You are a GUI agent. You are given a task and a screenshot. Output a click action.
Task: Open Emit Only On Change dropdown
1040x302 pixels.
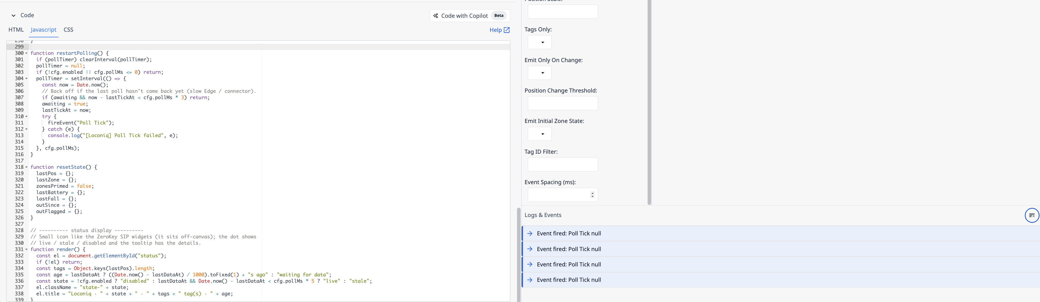click(539, 73)
